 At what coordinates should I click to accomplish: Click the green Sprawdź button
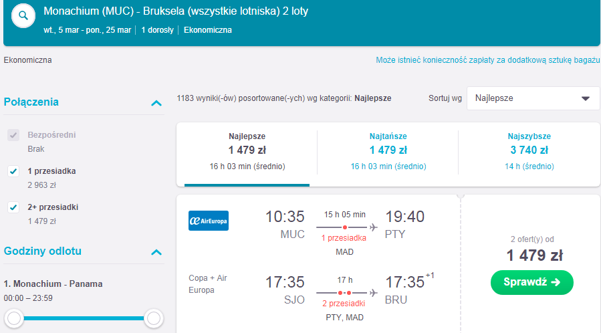(x=532, y=282)
